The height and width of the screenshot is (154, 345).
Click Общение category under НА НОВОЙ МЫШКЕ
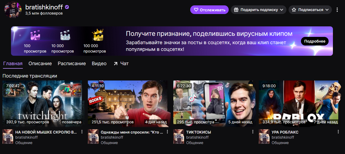(24, 143)
